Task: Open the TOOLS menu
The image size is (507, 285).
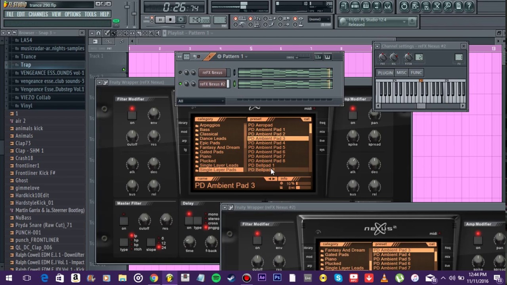Action: pos(90,14)
